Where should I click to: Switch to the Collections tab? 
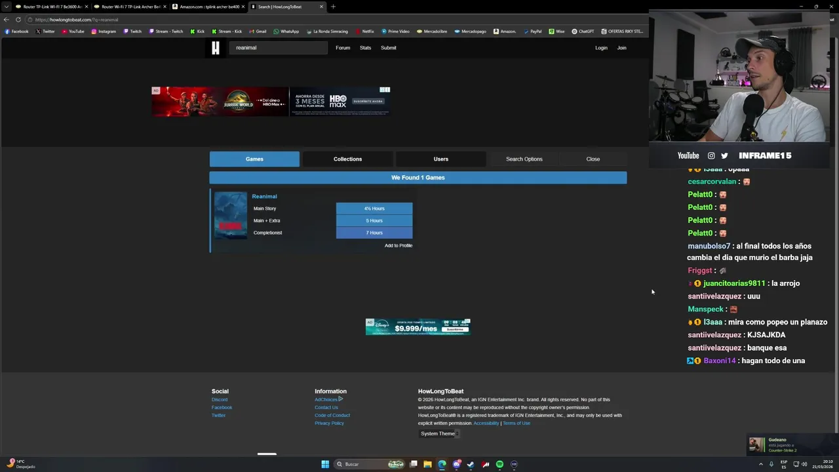[x=347, y=159]
